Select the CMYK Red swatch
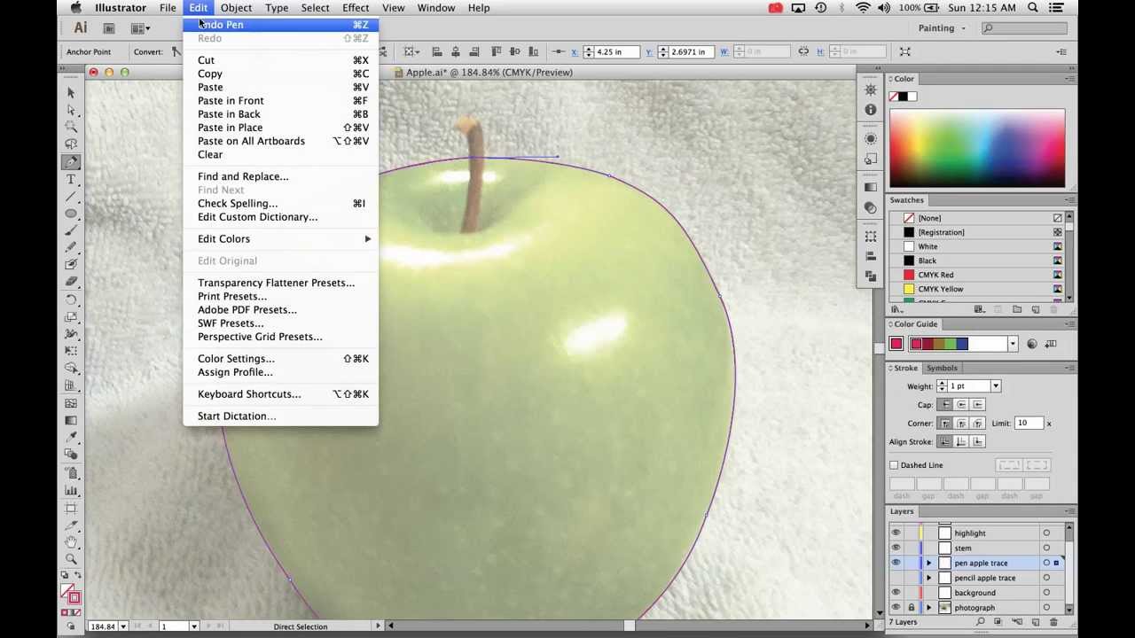 [x=975, y=275]
